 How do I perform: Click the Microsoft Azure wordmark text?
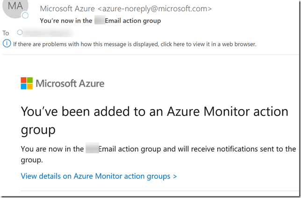pos(70,84)
